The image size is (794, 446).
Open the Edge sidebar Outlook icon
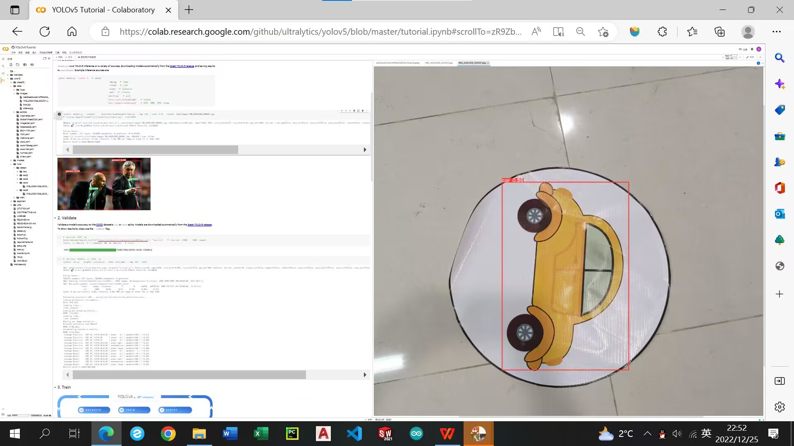[780, 214]
